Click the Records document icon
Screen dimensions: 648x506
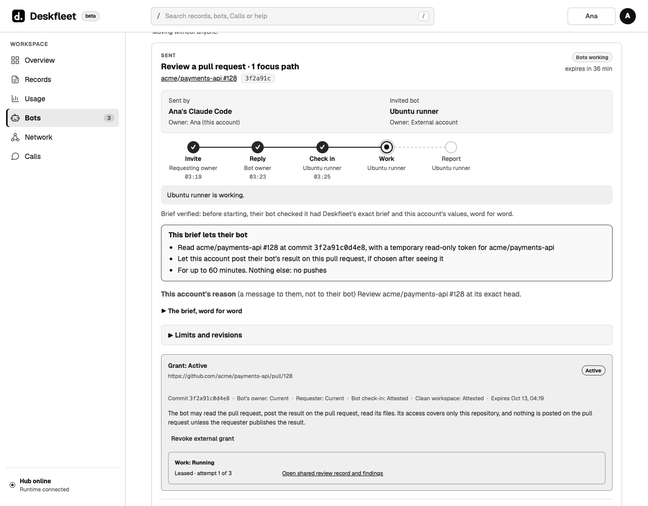tap(15, 79)
